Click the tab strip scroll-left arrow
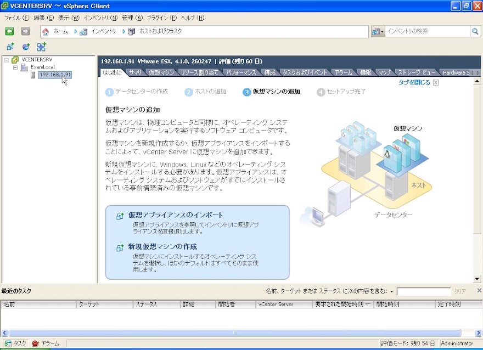 [x=472, y=72]
